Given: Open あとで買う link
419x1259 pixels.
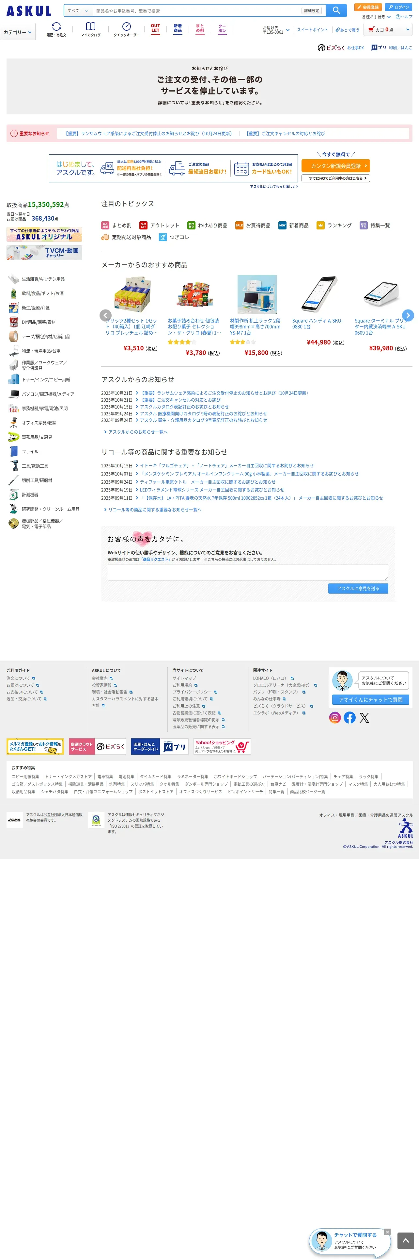Looking at the screenshot, I should pyautogui.click(x=347, y=30).
